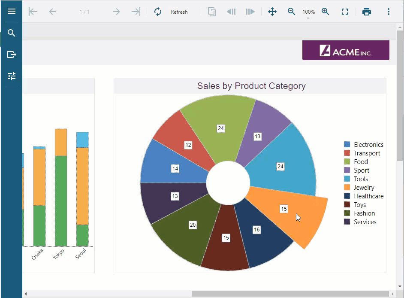Open the export panel from the sidebar
This screenshot has height=298, width=404.
pos(11,55)
